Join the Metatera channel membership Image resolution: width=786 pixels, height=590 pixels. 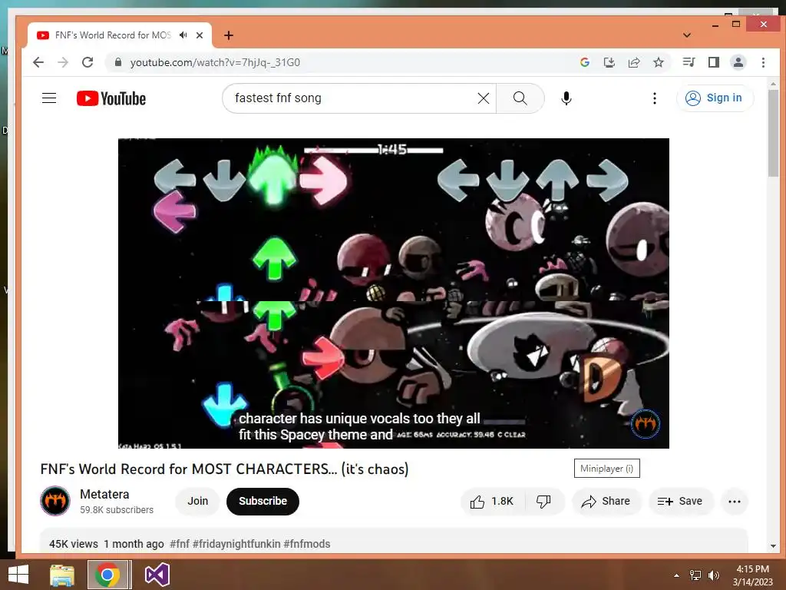coord(197,501)
